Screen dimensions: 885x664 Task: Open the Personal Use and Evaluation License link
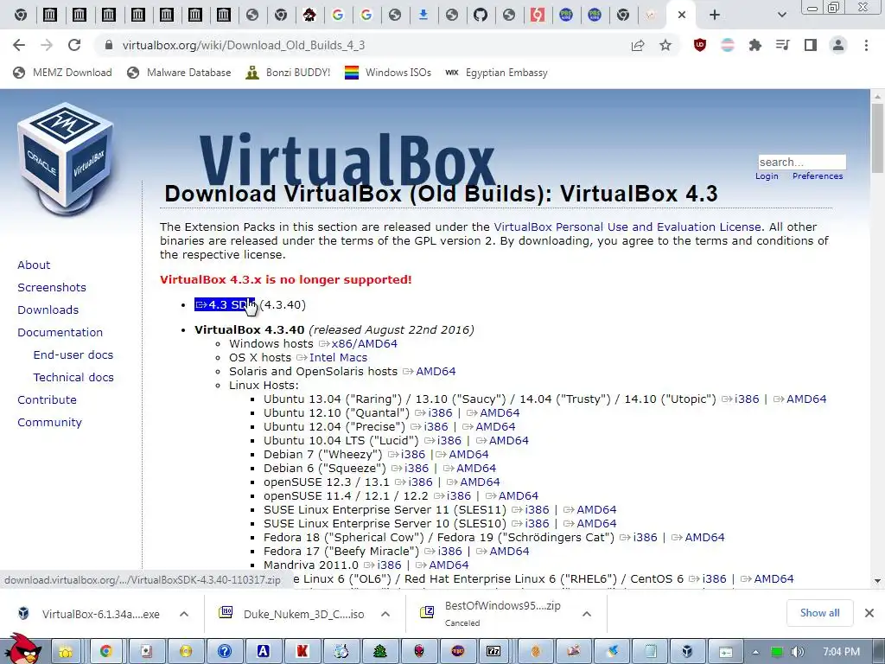(x=627, y=227)
